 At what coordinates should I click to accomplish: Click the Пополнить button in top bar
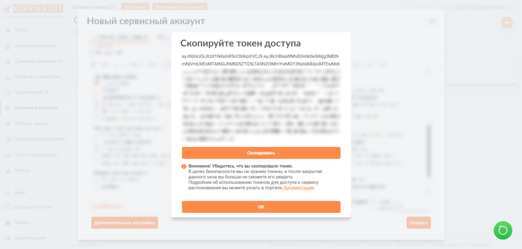pos(135,7)
